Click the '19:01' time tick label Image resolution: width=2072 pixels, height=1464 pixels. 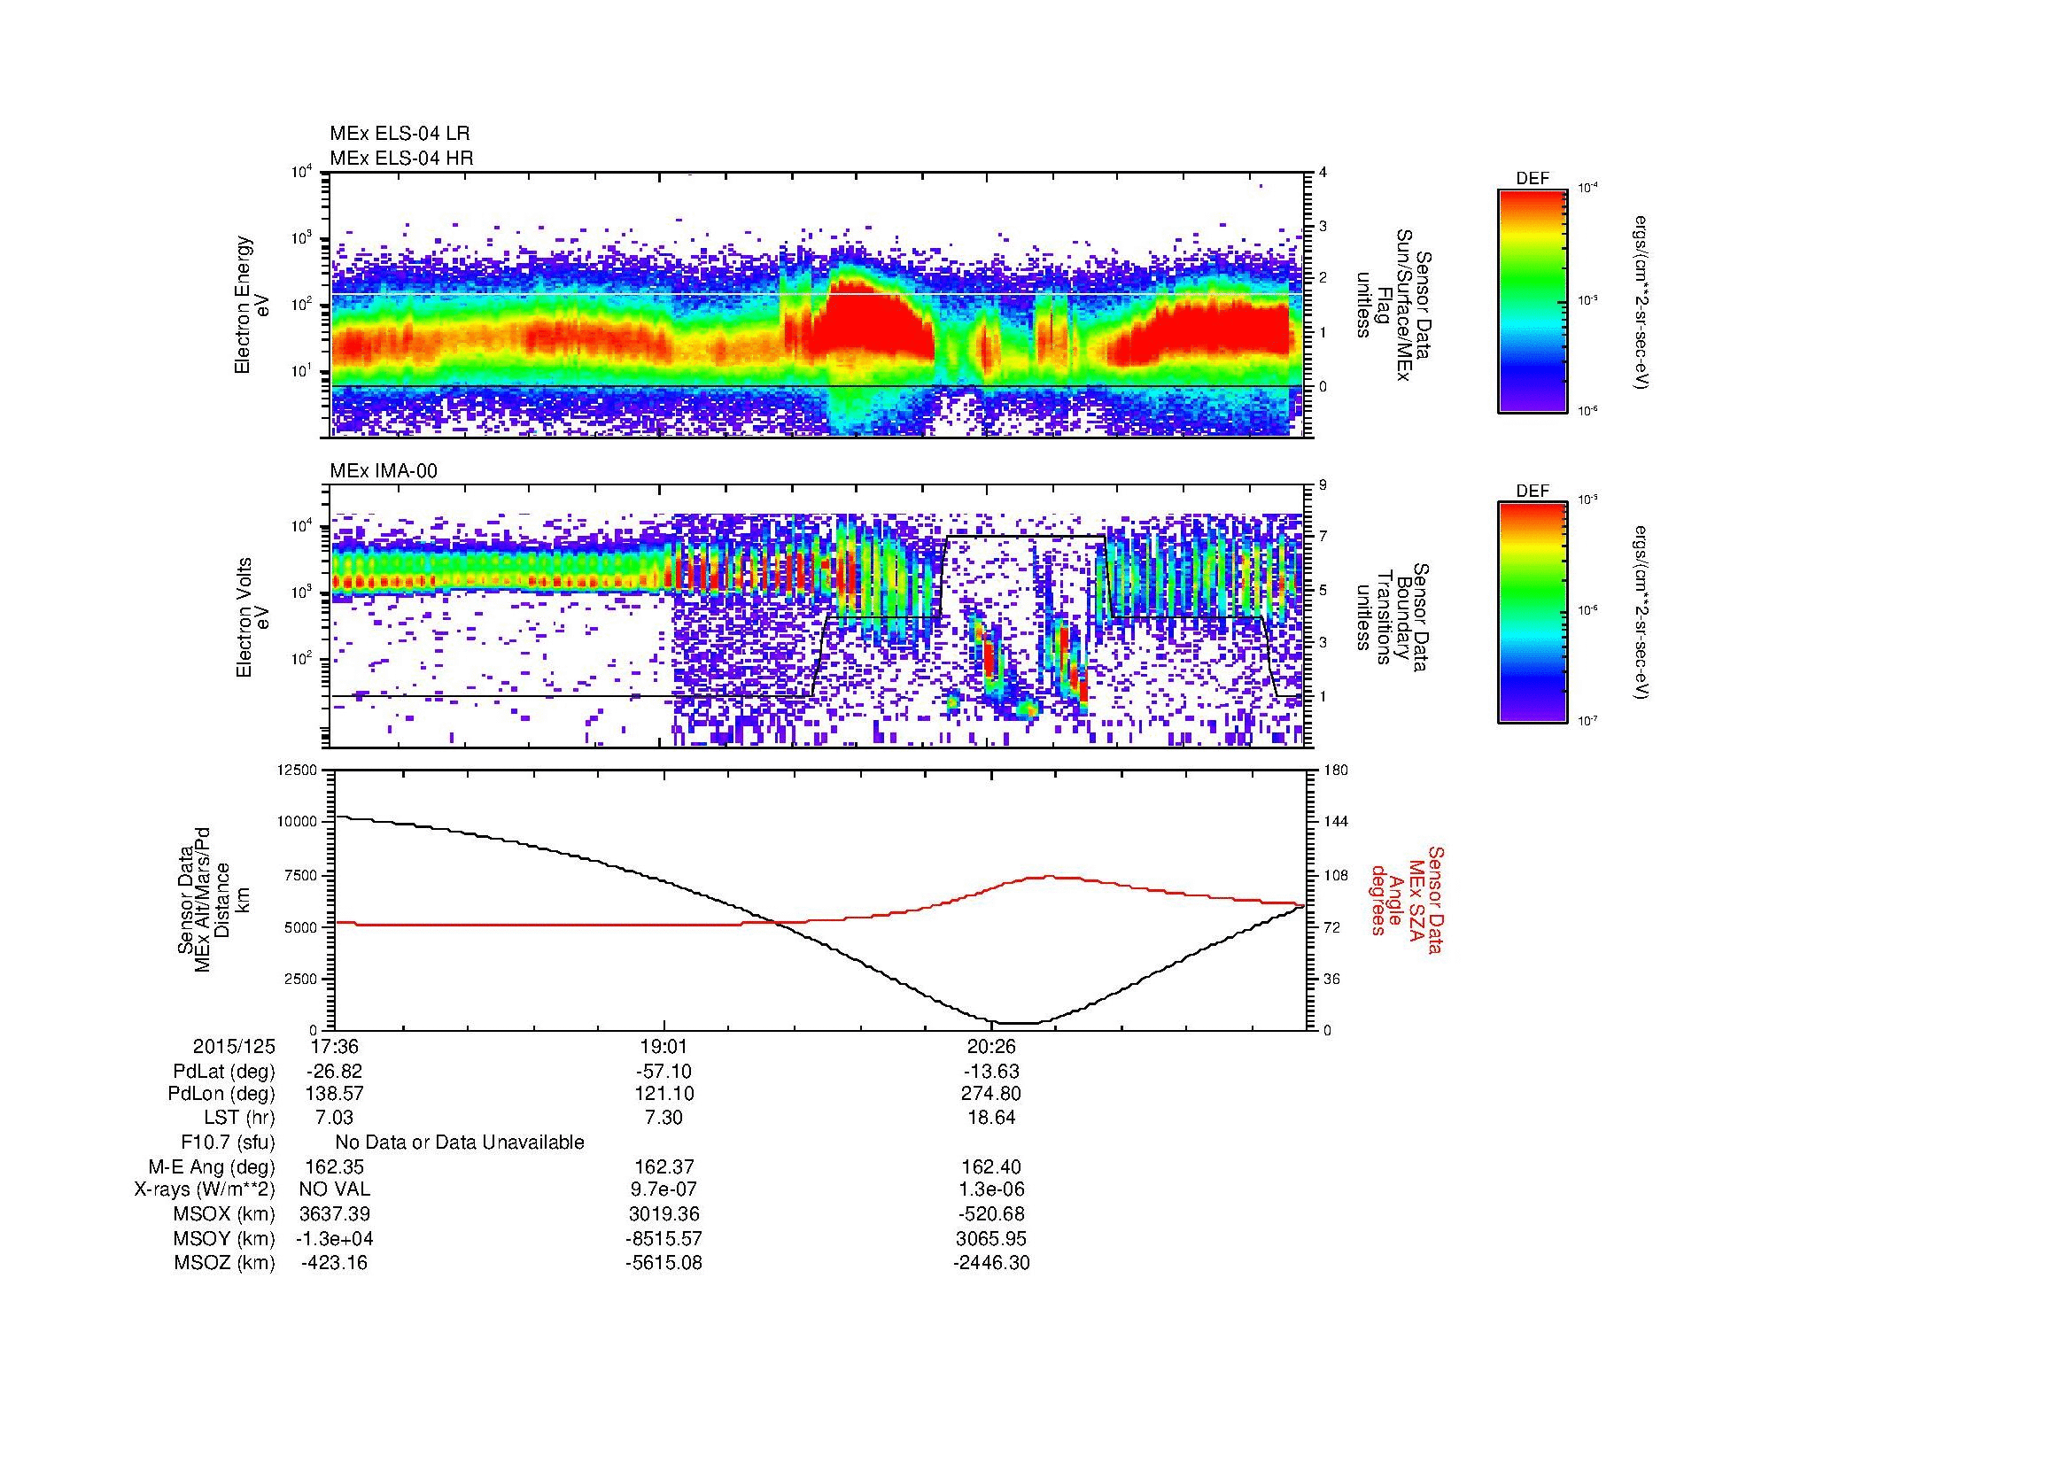pyautogui.click(x=664, y=1047)
